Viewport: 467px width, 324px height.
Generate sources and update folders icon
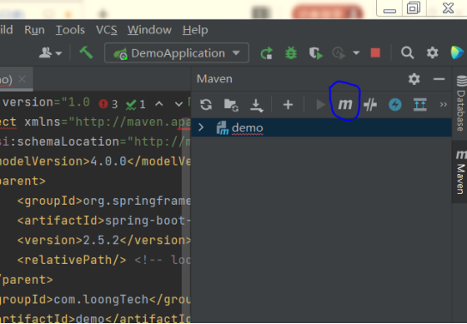[231, 105]
